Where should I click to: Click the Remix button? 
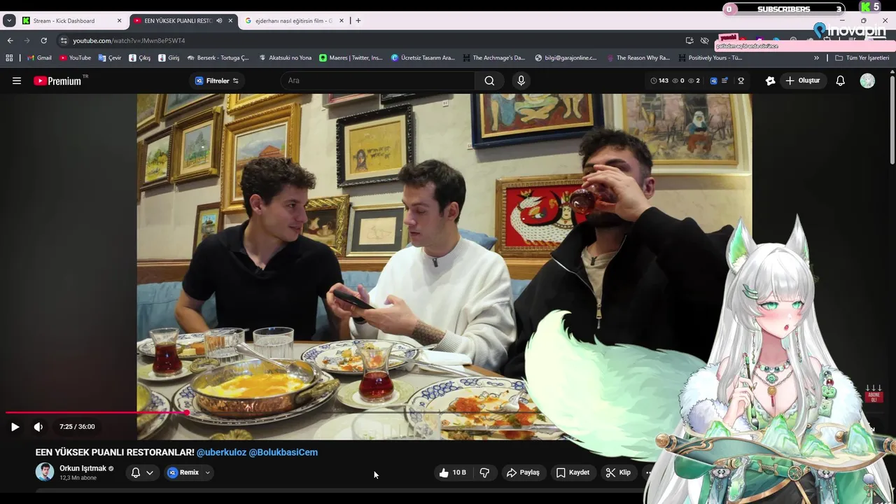(x=183, y=472)
